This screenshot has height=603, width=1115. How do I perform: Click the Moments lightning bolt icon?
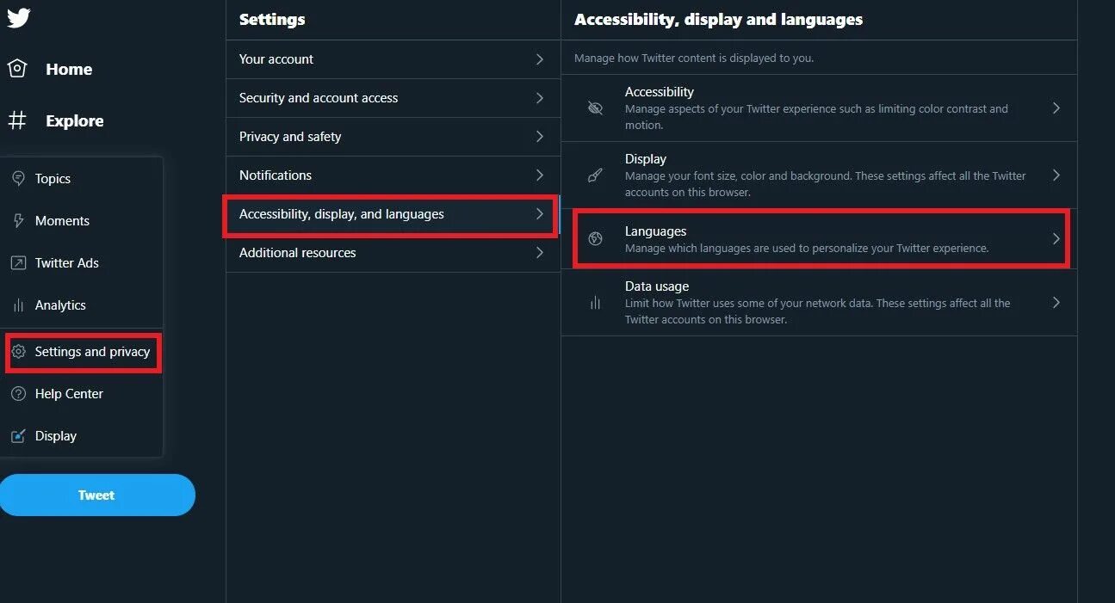(x=18, y=221)
